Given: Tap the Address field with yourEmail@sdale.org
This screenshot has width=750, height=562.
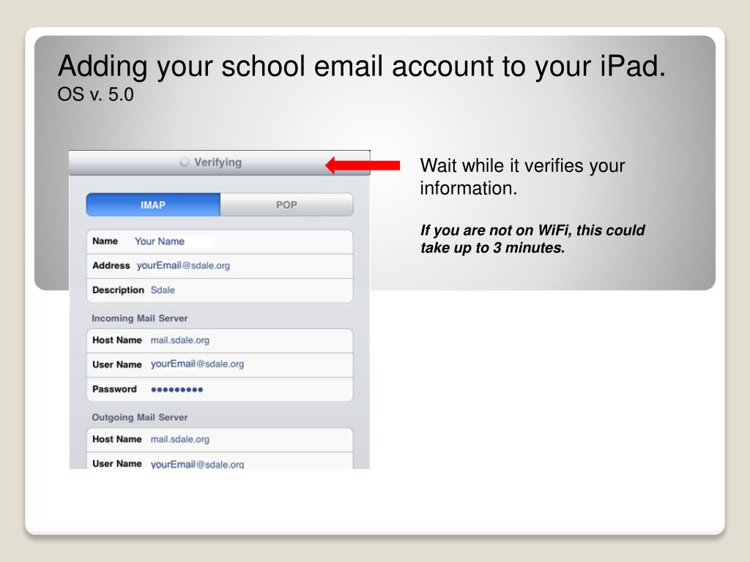Looking at the screenshot, I should coord(220,266).
